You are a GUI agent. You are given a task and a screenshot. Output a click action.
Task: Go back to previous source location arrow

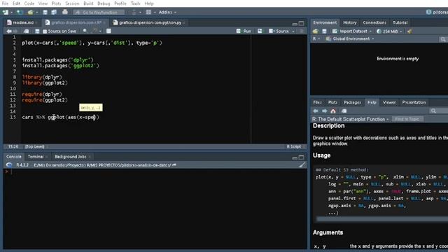tap(9, 31)
